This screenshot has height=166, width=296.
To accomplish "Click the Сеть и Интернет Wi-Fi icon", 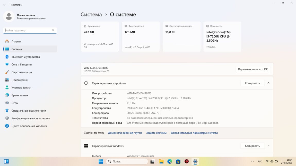I will [x=7, y=64].
